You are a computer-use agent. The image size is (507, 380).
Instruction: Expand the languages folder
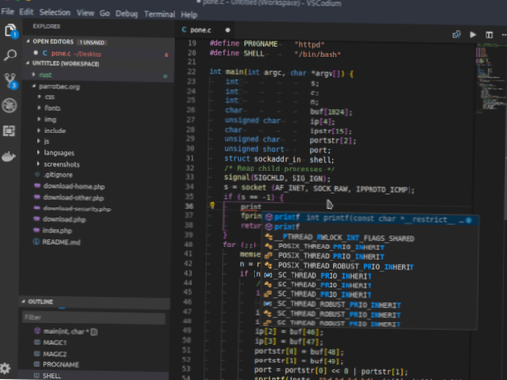click(x=38, y=152)
